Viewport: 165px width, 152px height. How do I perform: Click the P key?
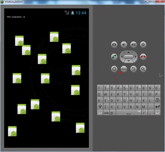point(157,94)
